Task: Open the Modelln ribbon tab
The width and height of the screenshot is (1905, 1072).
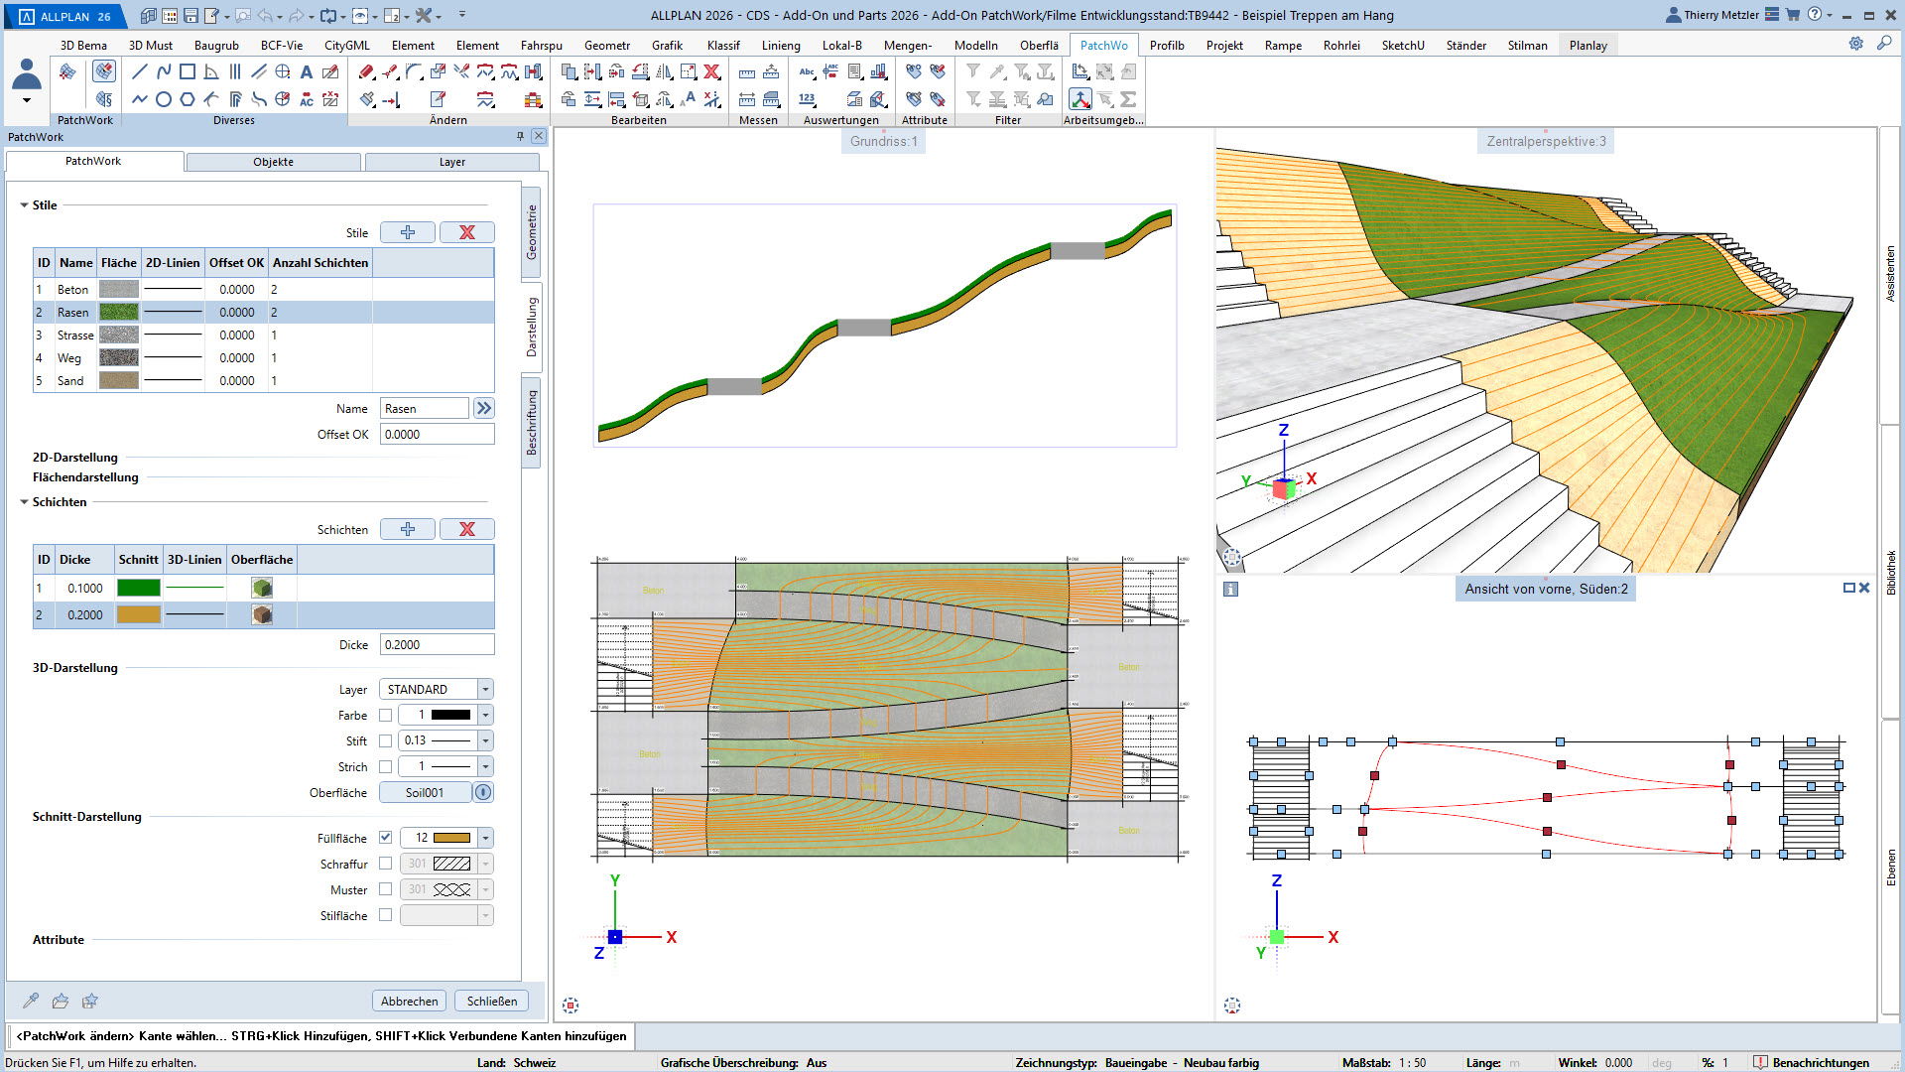Action: [975, 46]
